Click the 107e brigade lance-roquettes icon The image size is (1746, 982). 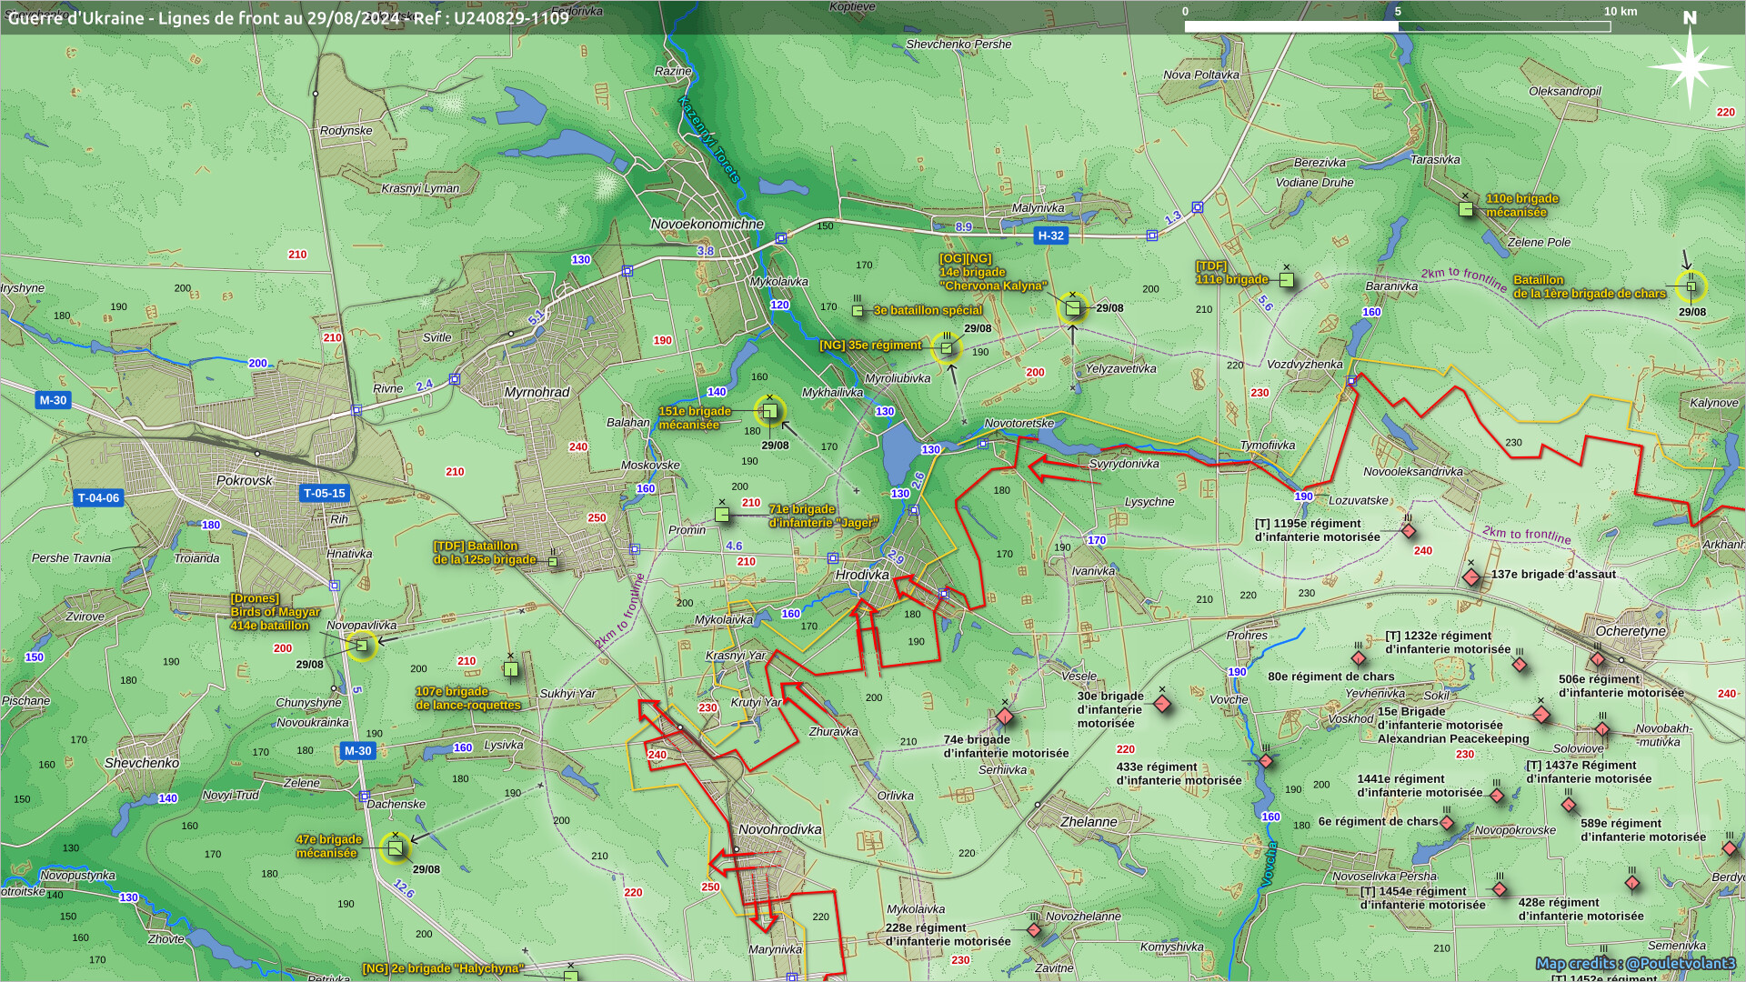pos(511,670)
